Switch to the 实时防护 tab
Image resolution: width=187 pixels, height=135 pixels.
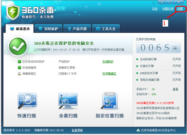click(x=48, y=29)
